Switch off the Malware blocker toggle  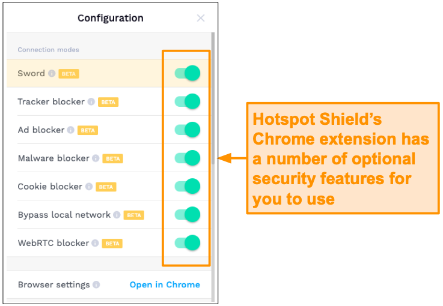tap(188, 158)
